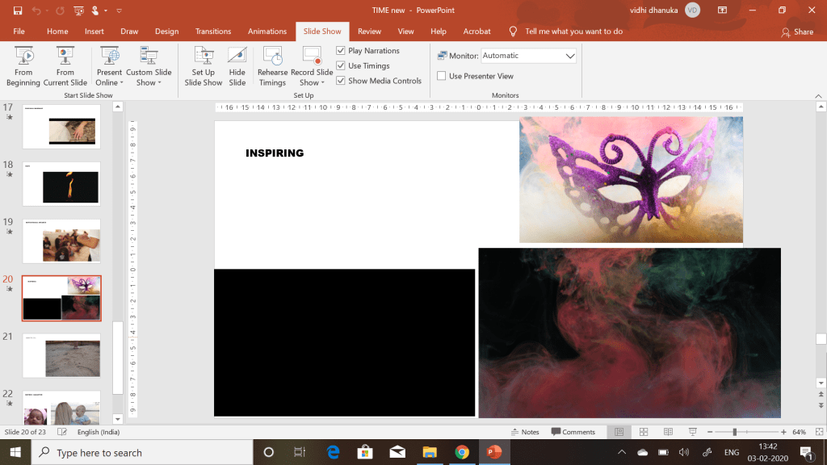Start Rehearse Timings
This screenshot has height=465, width=827.
coord(272,65)
